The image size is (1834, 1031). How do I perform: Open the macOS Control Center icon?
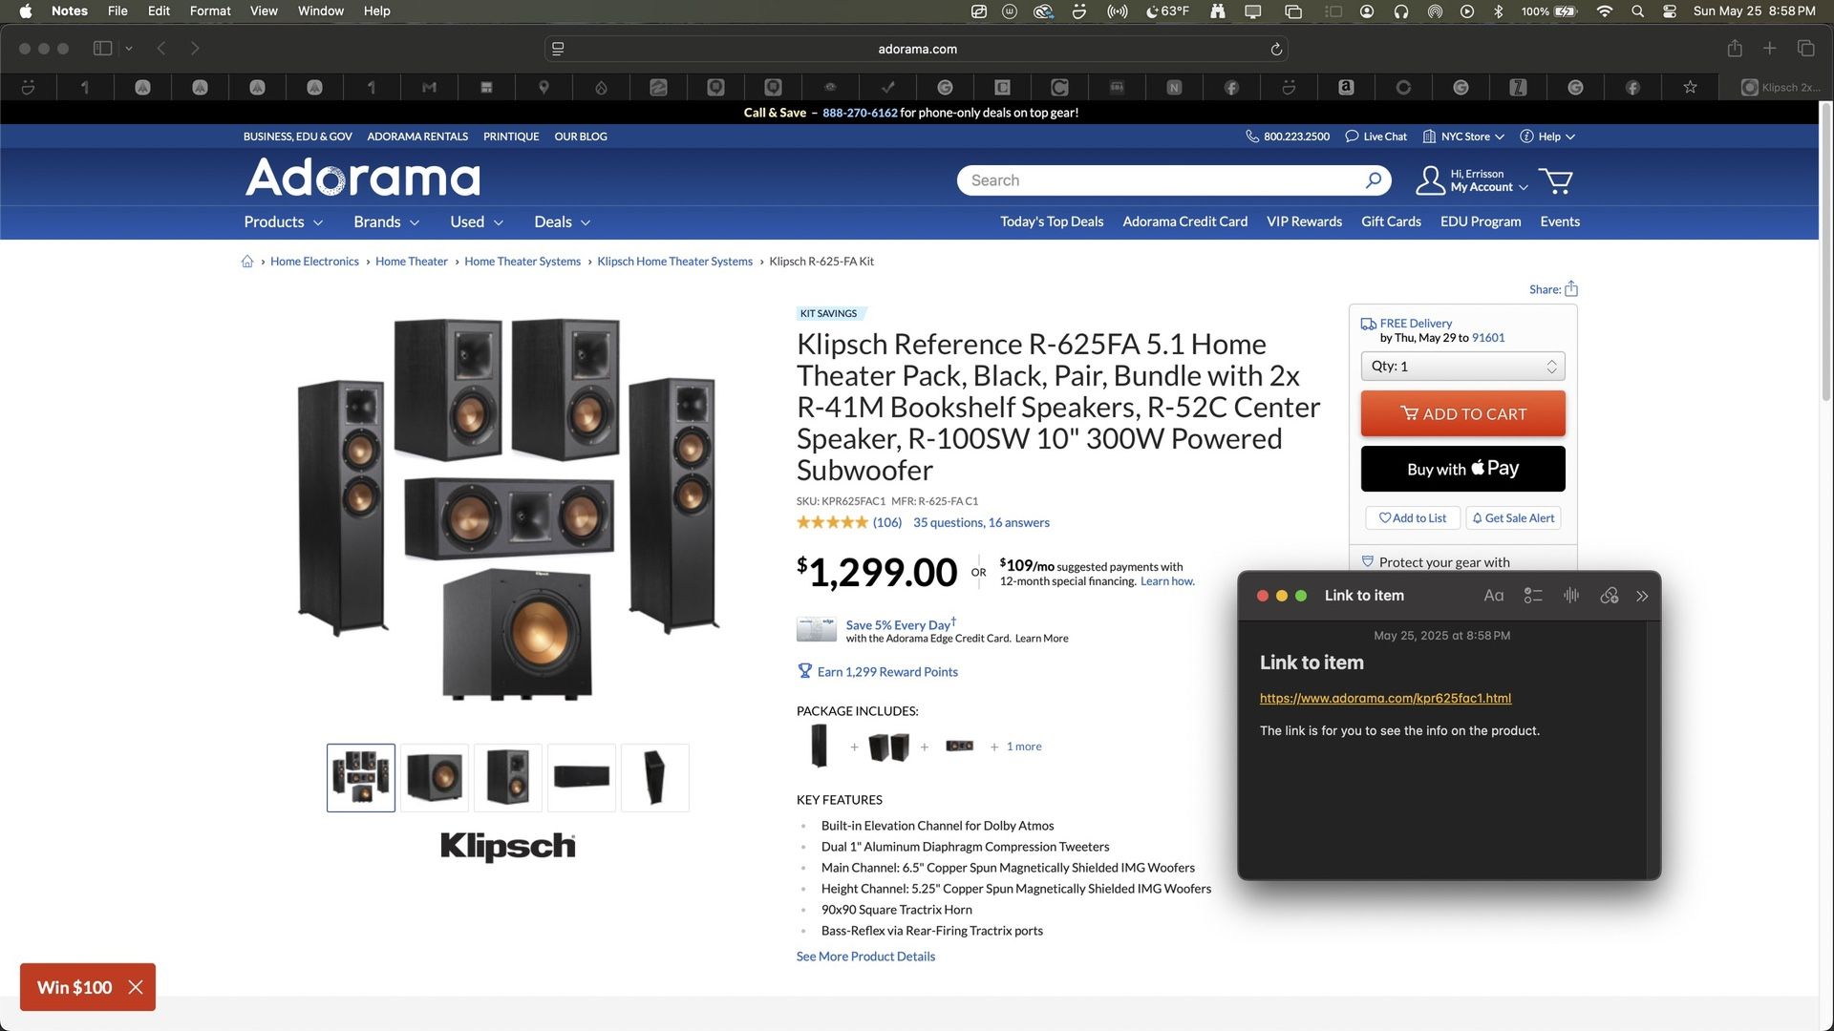pyautogui.click(x=1670, y=11)
